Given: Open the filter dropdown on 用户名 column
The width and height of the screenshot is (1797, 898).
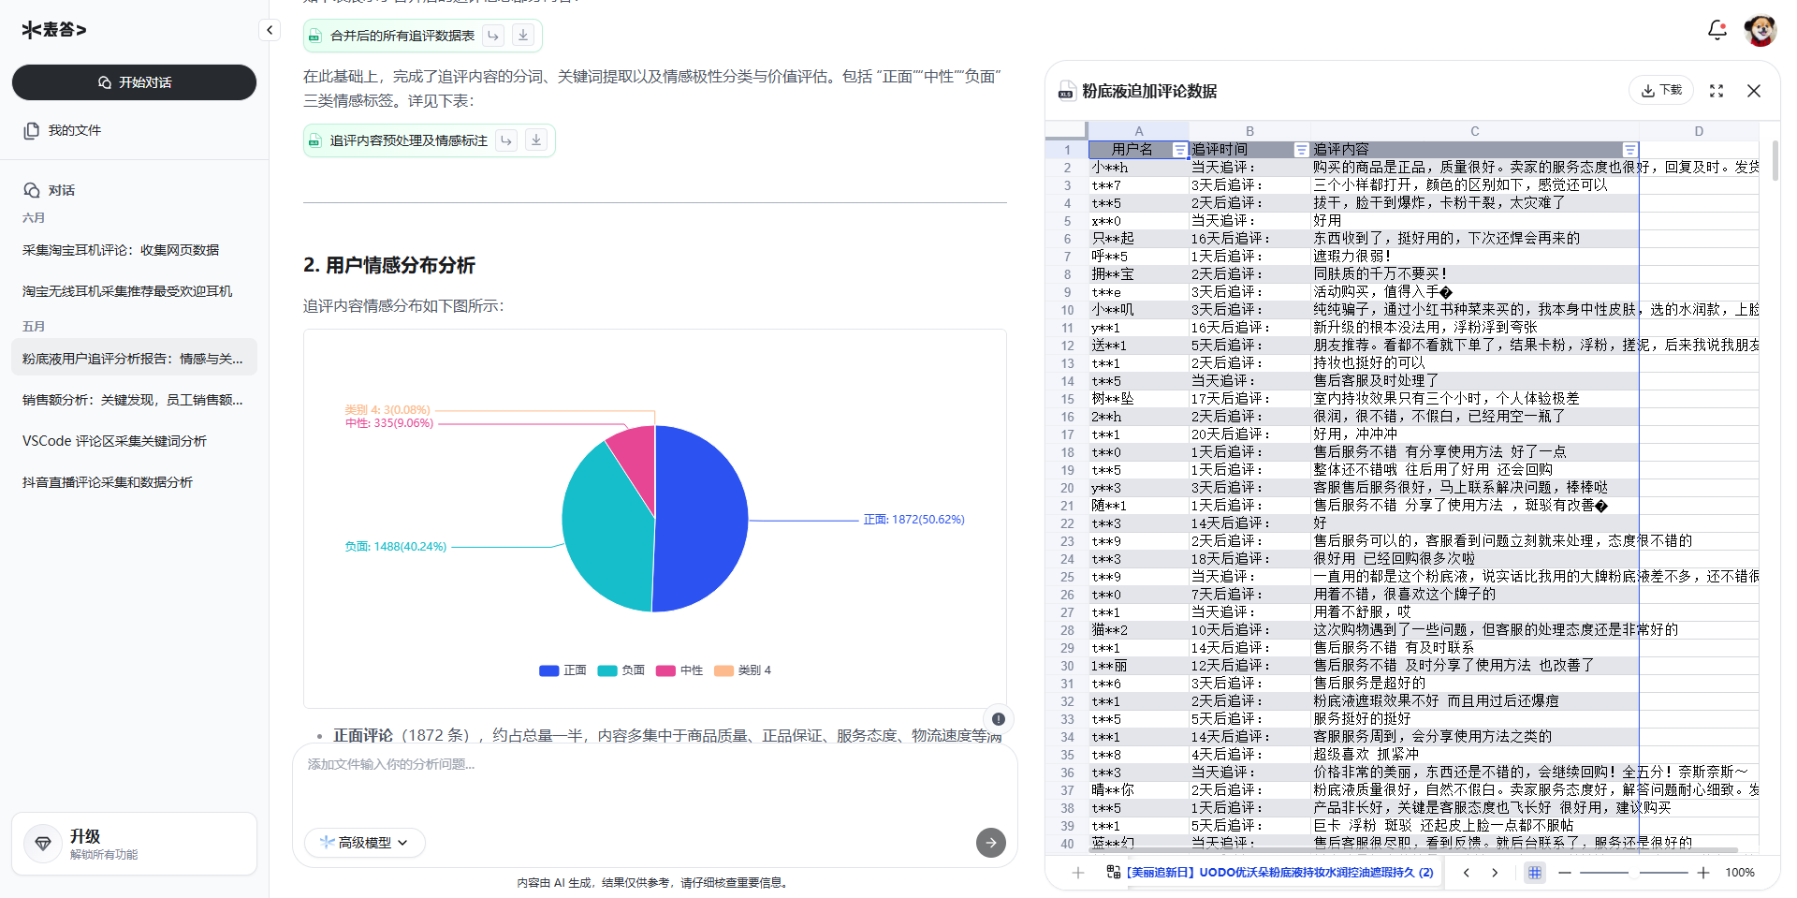Looking at the screenshot, I should point(1179,150).
